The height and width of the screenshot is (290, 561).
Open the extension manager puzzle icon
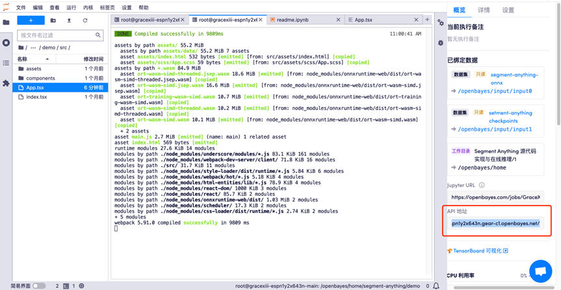[6, 83]
